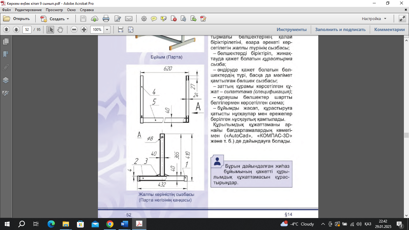
Task: Open Task View on the taskbar
Action: 36,224
